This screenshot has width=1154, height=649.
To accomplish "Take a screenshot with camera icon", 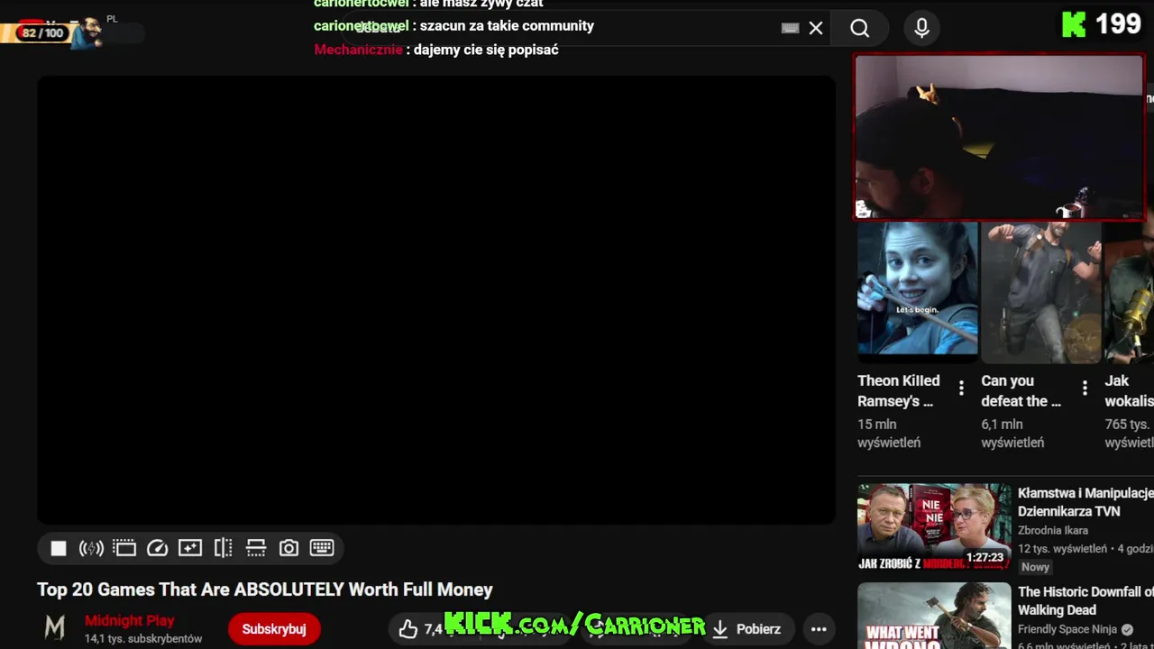I will [x=288, y=548].
